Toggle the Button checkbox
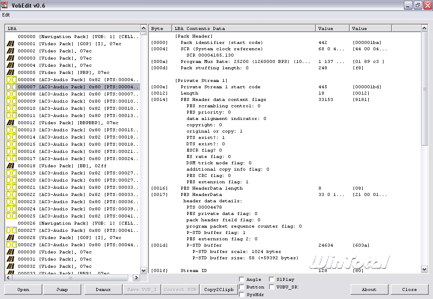 [241, 287]
